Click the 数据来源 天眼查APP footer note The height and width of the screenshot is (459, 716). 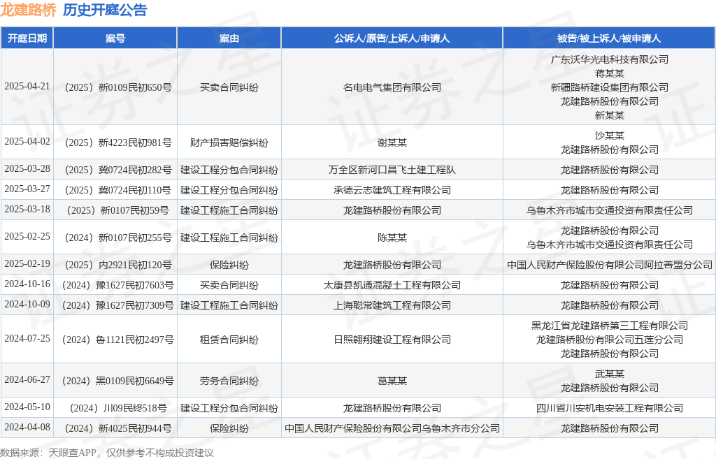click(x=107, y=453)
